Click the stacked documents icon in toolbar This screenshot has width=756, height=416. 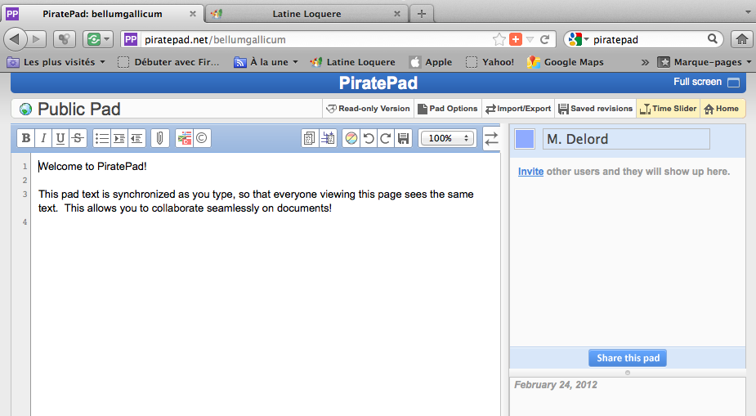tap(309, 138)
